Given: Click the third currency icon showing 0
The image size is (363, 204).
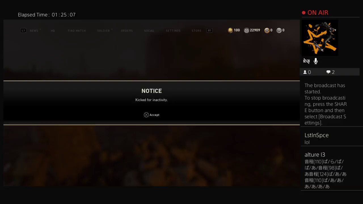Looking at the screenshot, I should [x=267, y=30].
